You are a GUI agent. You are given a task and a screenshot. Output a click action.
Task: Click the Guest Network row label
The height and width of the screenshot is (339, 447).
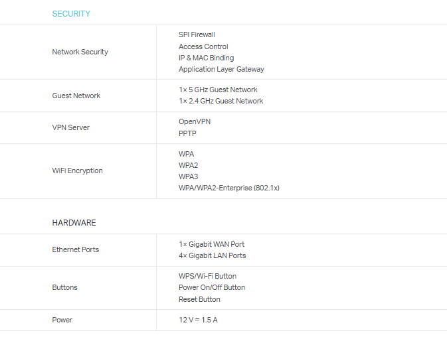tap(76, 96)
